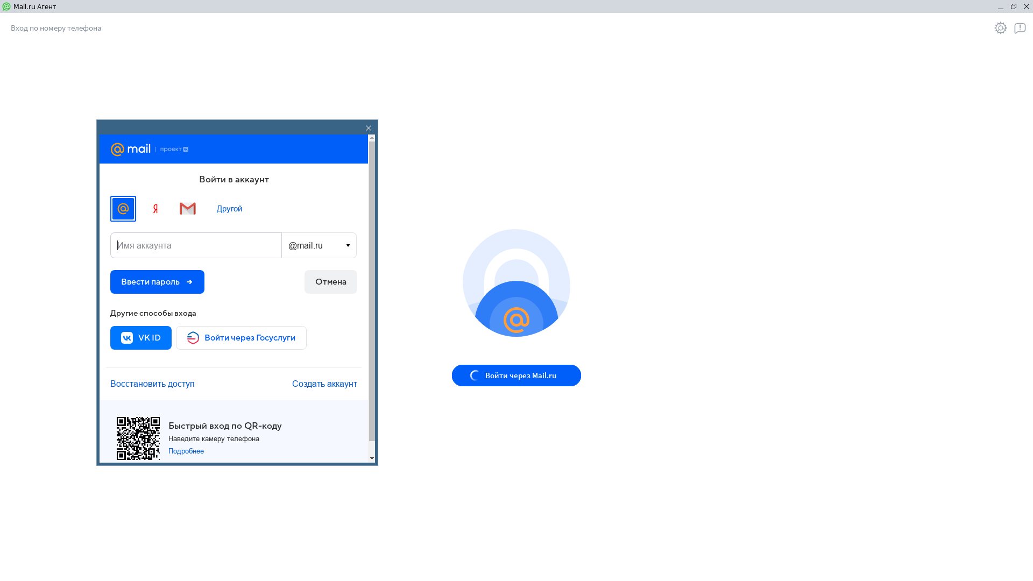Image resolution: width=1033 pixels, height=581 pixels.
Task: Click Войти через Госуслуги button
Action: [x=241, y=338]
